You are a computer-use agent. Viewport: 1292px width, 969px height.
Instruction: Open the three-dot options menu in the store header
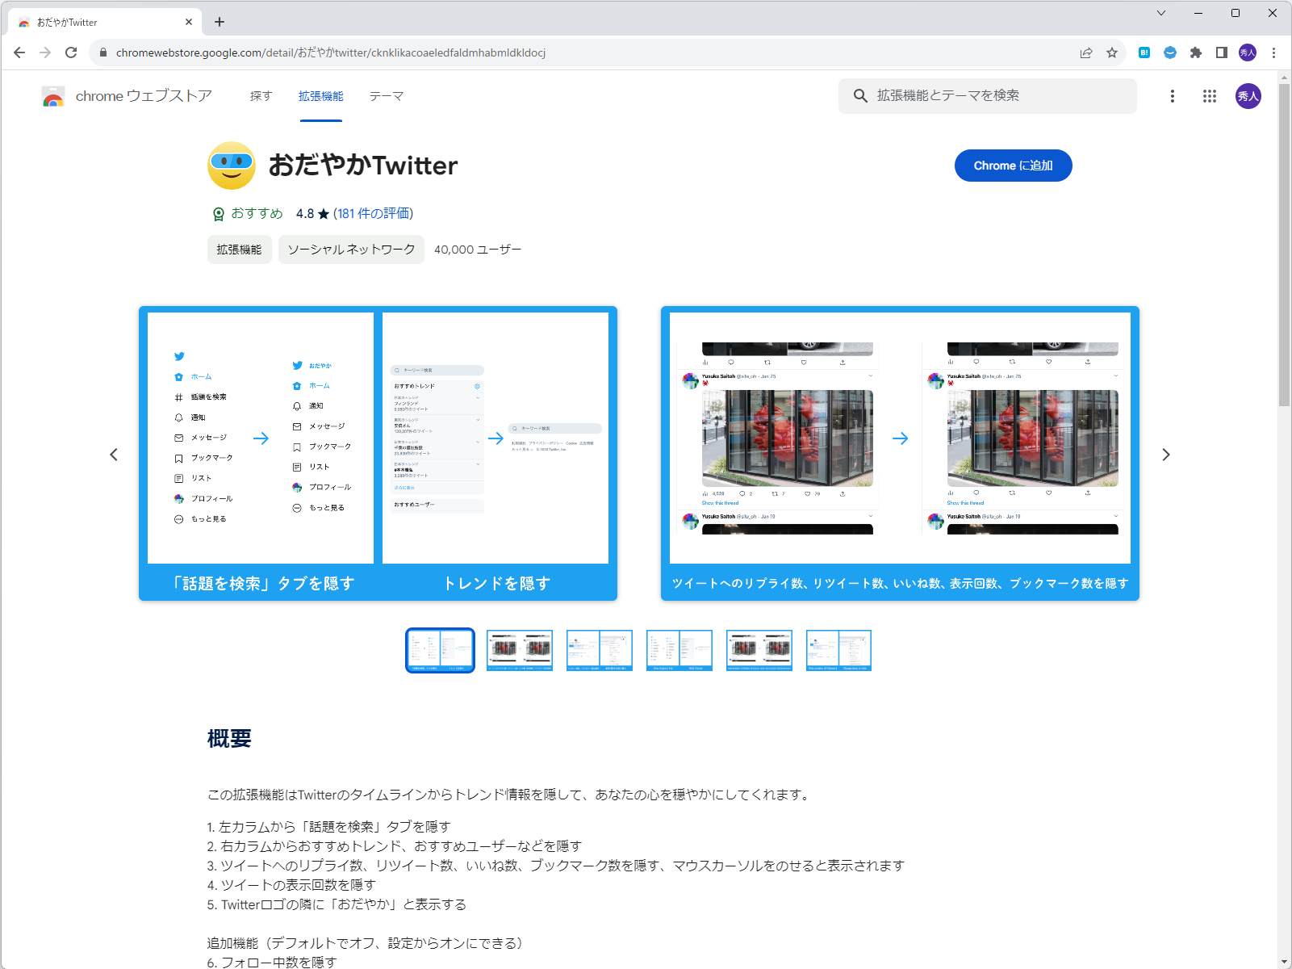pos(1173,96)
